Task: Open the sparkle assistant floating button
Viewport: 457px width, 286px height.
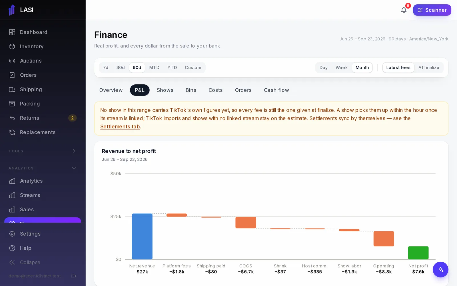Action: (440, 269)
